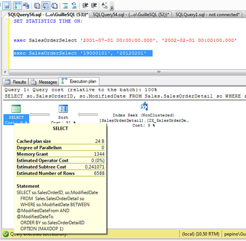Switch to SQLQuery56.sql tab

tap(47, 14)
